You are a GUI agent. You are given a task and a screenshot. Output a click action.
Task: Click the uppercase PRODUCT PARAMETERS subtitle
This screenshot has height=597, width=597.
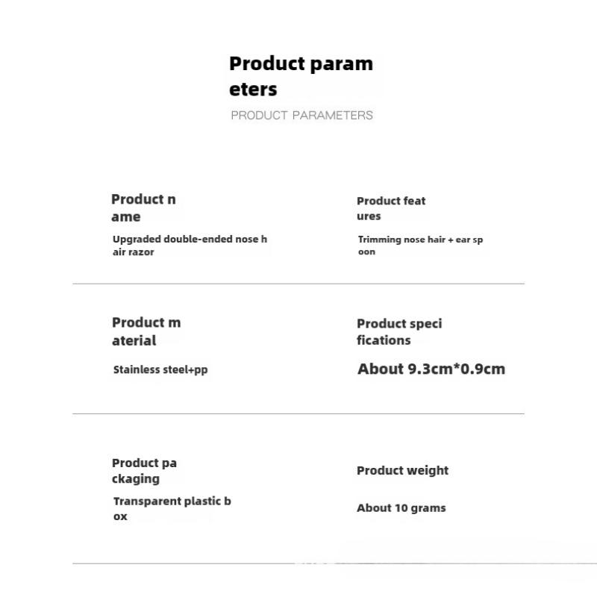301,115
